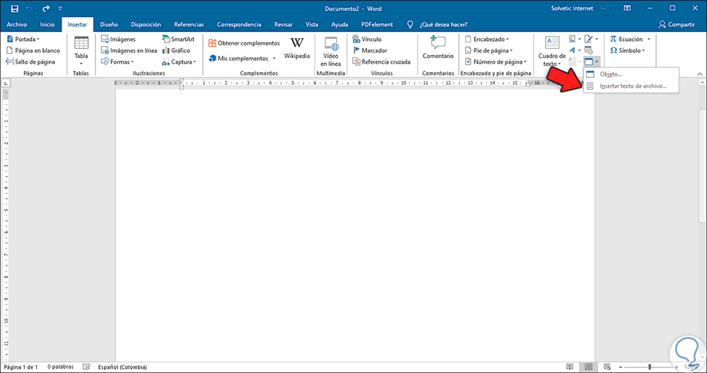This screenshot has width=707, height=373.
Task: Click the Vínculo link button
Action: pos(367,40)
